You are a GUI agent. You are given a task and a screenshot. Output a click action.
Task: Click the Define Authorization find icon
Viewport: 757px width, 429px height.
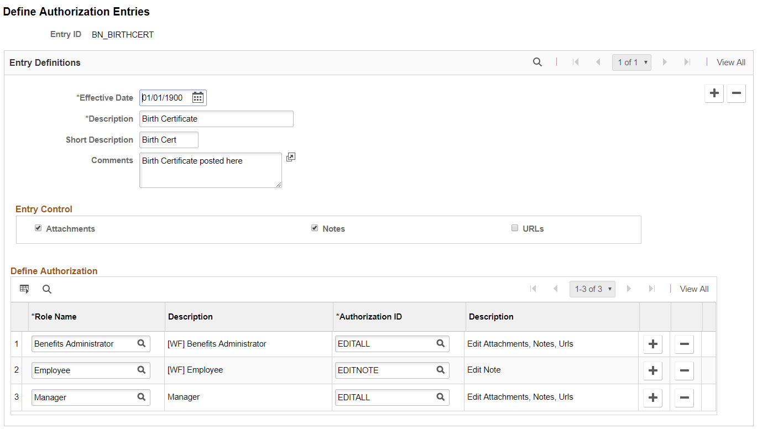(x=47, y=289)
